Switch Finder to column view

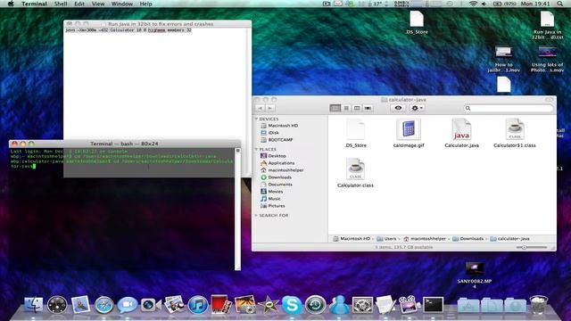tap(357, 108)
